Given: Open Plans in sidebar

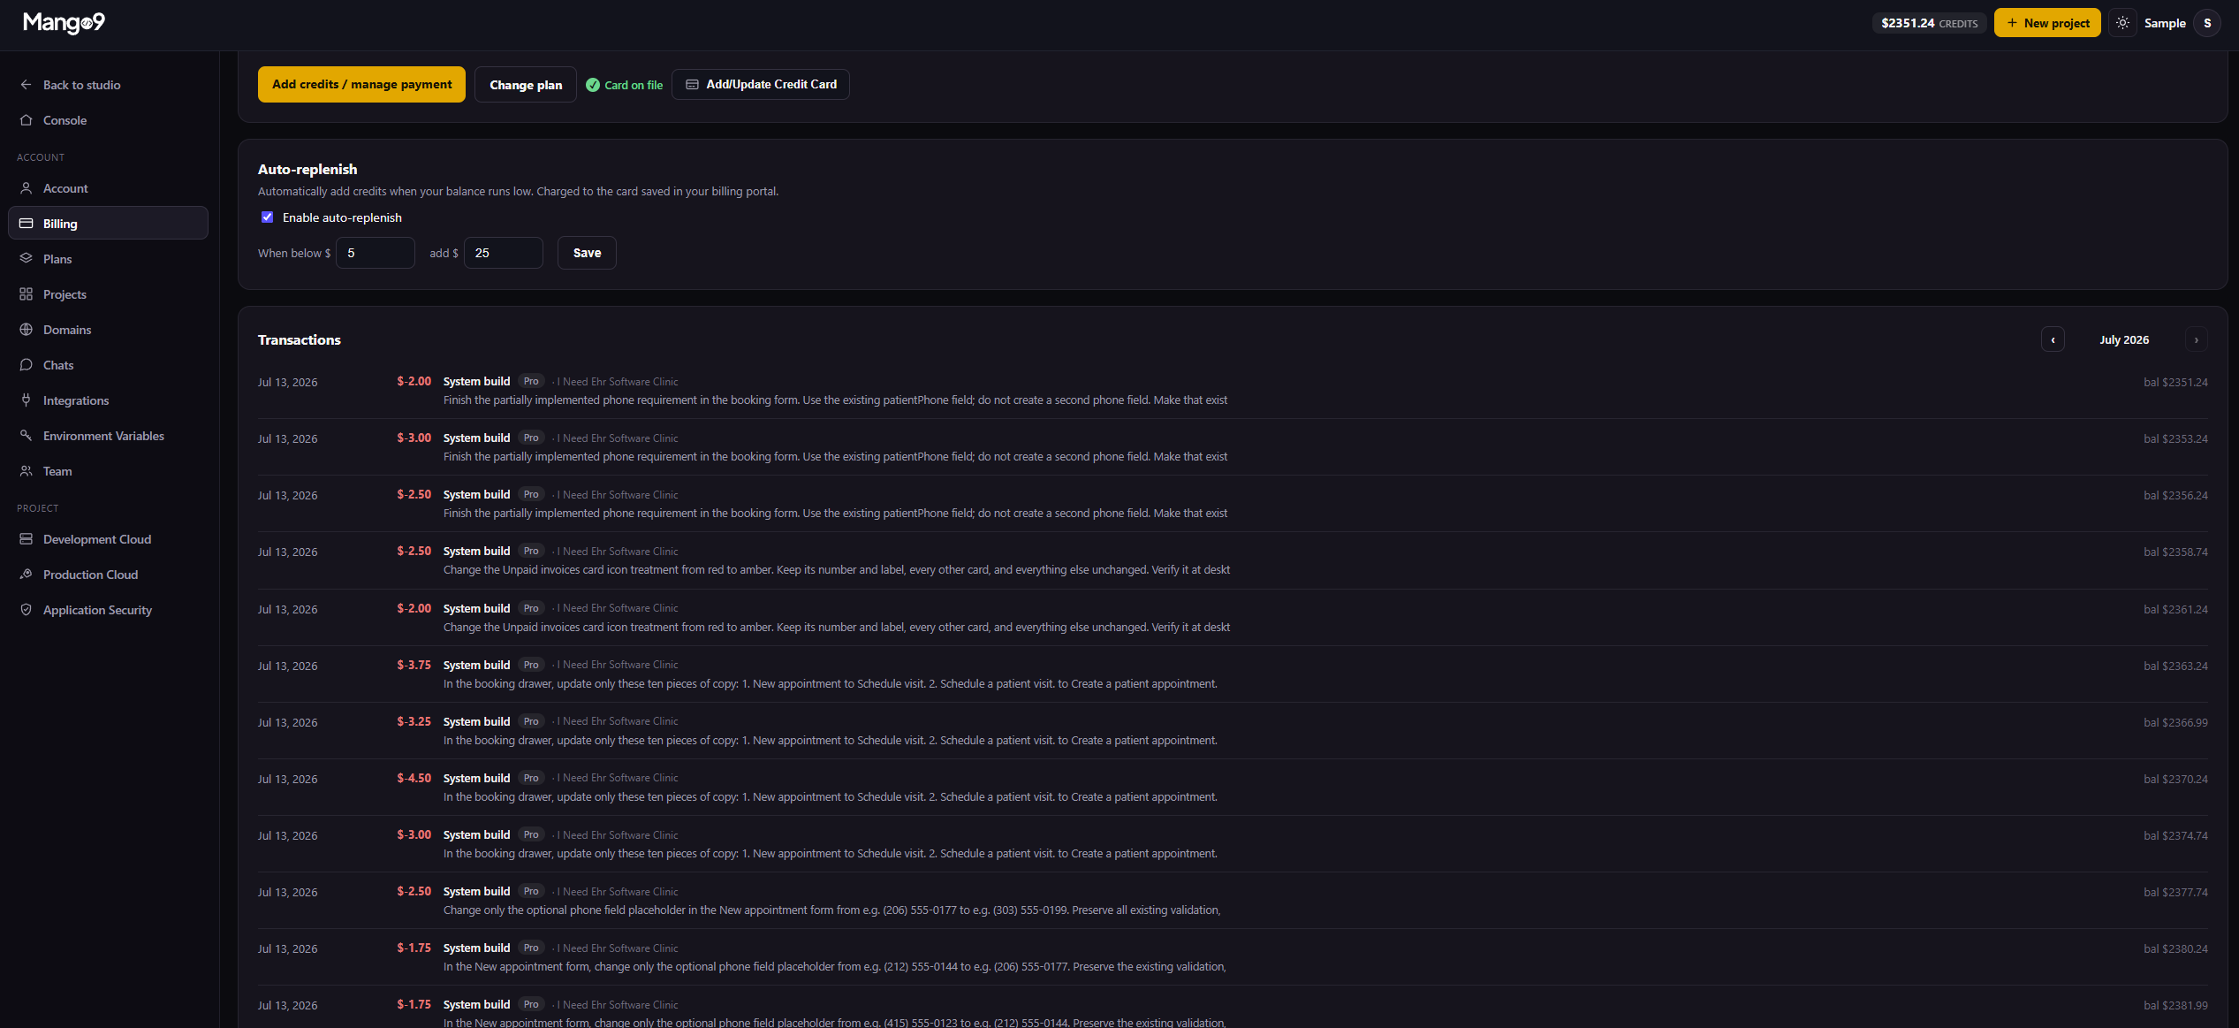Looking at the screenshot, I should (108, 259).
